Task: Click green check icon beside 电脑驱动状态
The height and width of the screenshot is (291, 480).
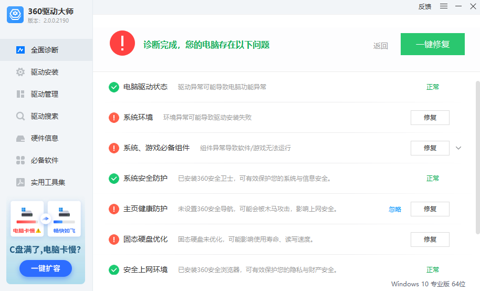Action: 114,87
